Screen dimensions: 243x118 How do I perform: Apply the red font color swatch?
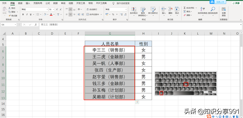click(x=51, y=14)
